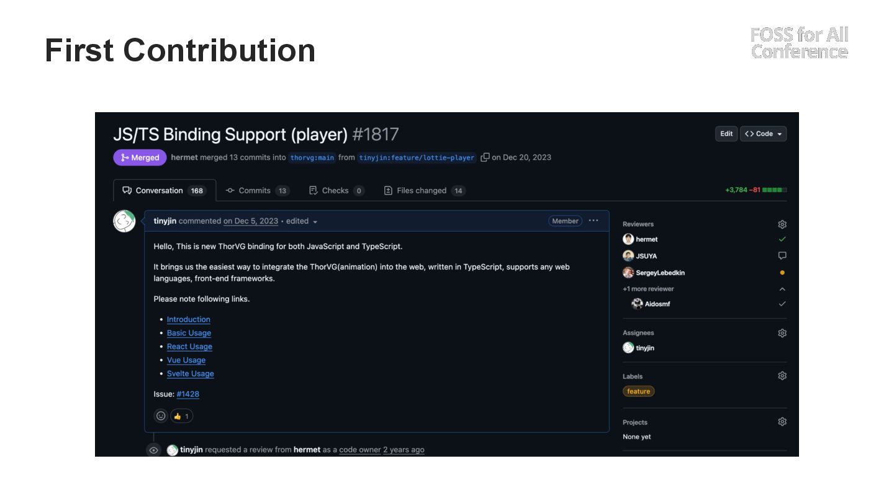894x502 pixels.
Task: Open the React Usage link
Action: [189, 346]
